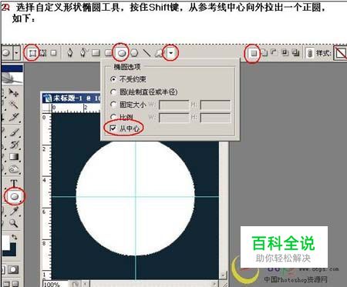Pick the Rectangle shape tool in options bar
The image size is (347, 287).
(x=96, y=53)
